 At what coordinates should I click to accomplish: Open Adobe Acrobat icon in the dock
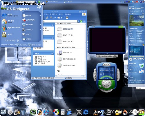point(46,112)
